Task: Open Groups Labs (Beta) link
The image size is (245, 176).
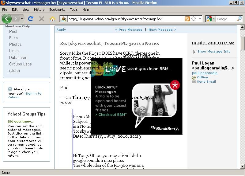Action: point(20,67)
